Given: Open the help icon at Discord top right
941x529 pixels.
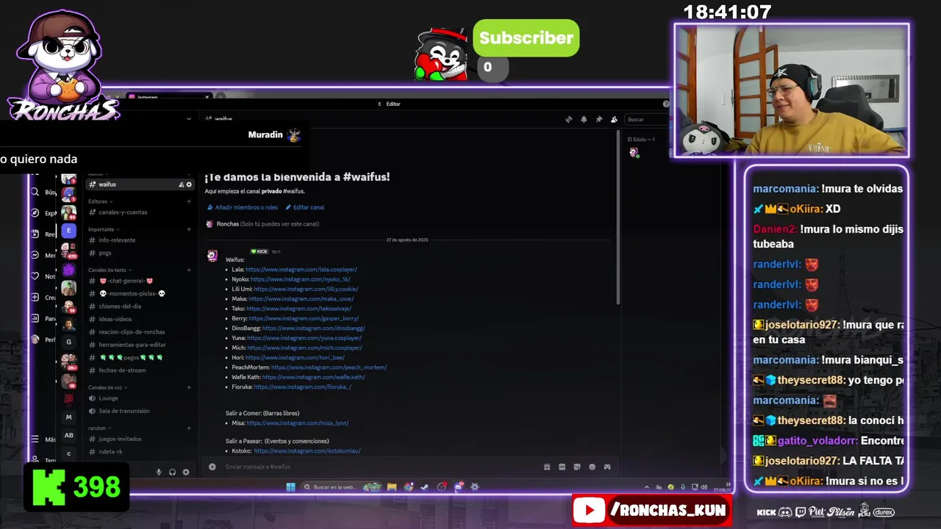Looking at the screenshot, I should point(666,104).
